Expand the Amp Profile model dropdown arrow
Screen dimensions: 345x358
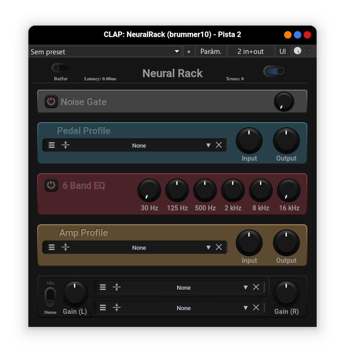click(x=208, y=247)
